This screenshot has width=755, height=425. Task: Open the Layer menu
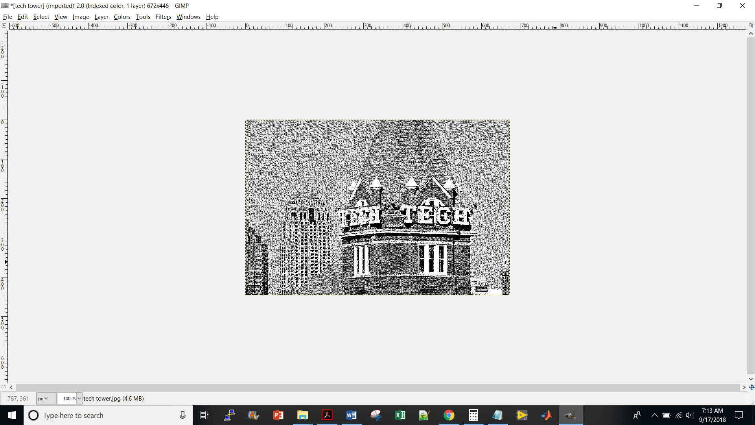tap(101, 17)
